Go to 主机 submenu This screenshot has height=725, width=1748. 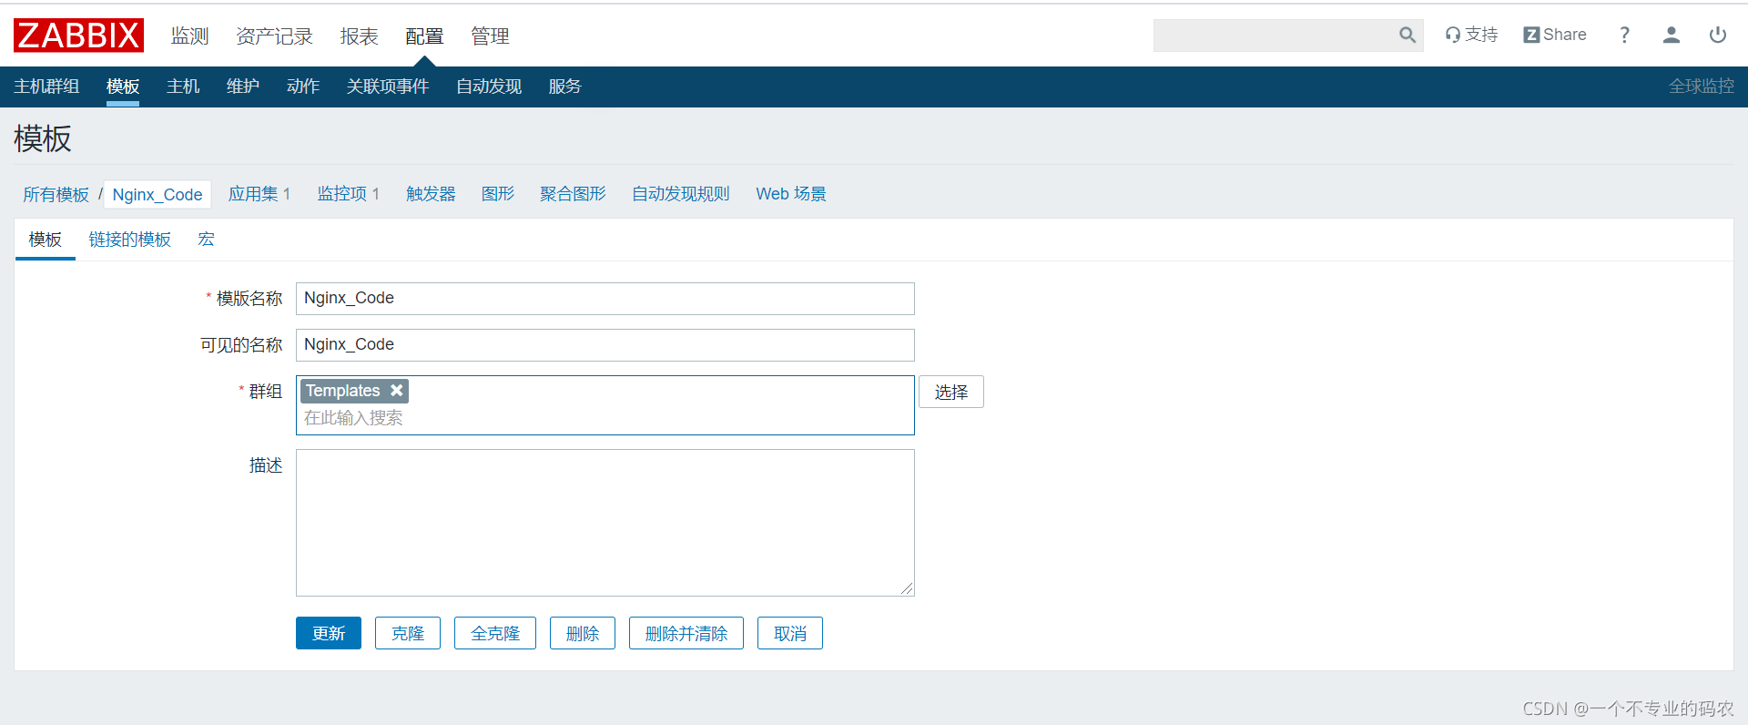click(183, 87)
